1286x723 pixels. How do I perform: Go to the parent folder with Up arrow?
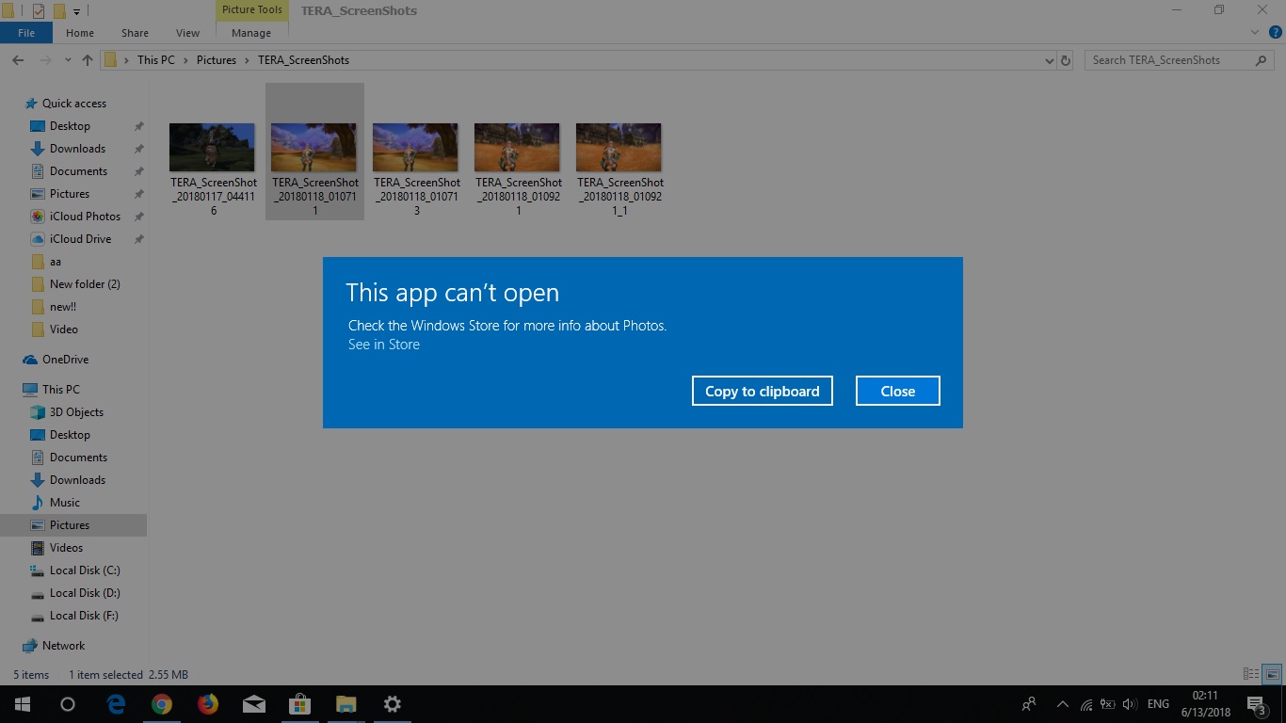(87, 60)
